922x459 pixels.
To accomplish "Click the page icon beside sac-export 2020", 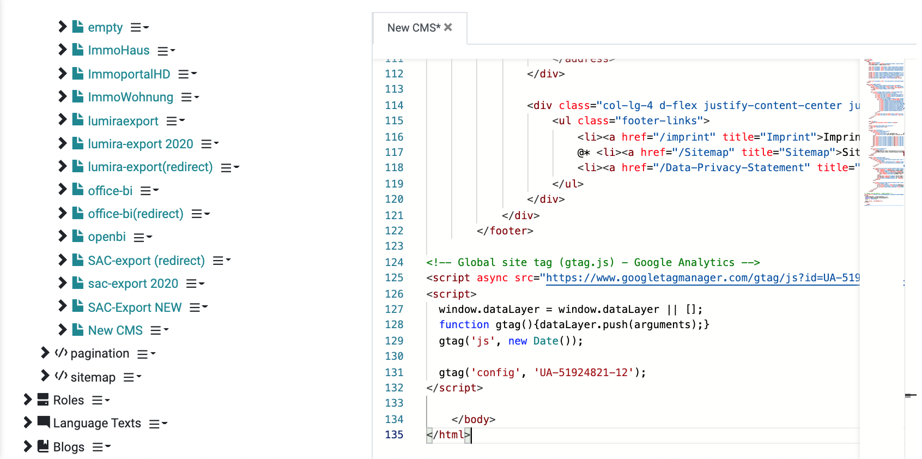I will coord(78,282).
